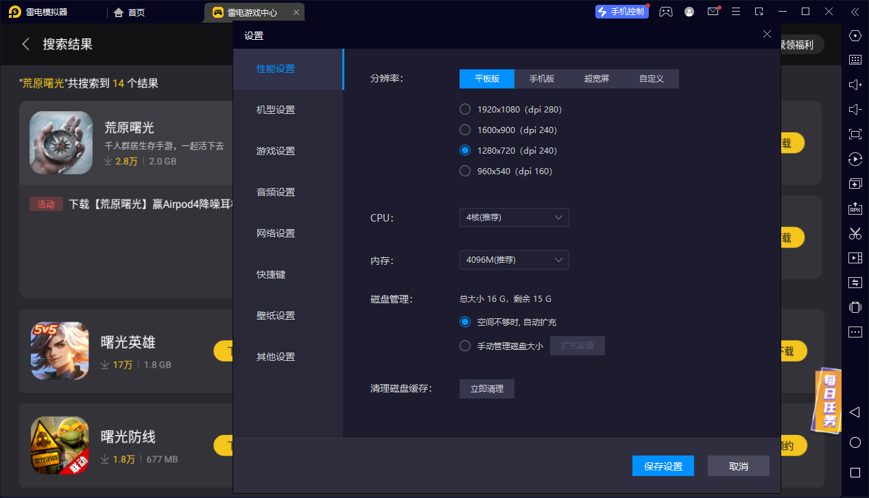Choose manual disk size management
869x498 pixels.
(465, 346)
